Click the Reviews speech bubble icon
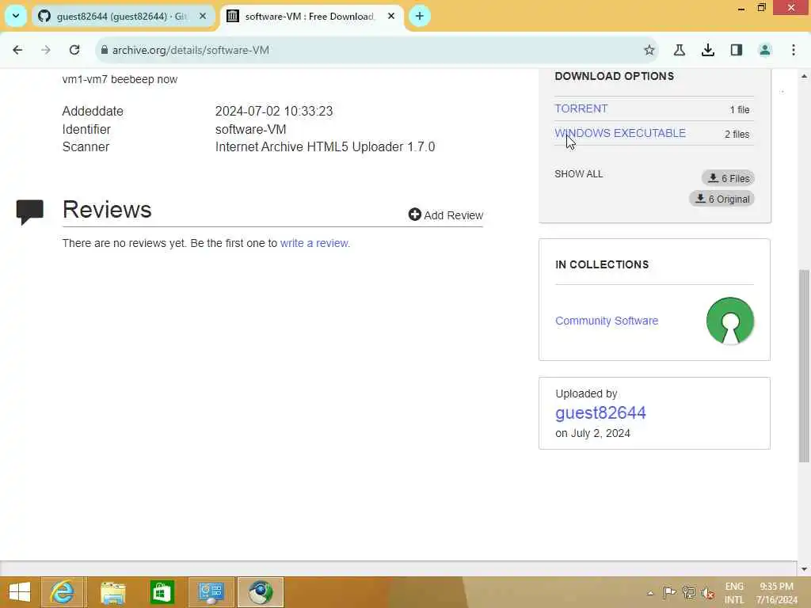The image size is (811, 608). pos(29,211)
